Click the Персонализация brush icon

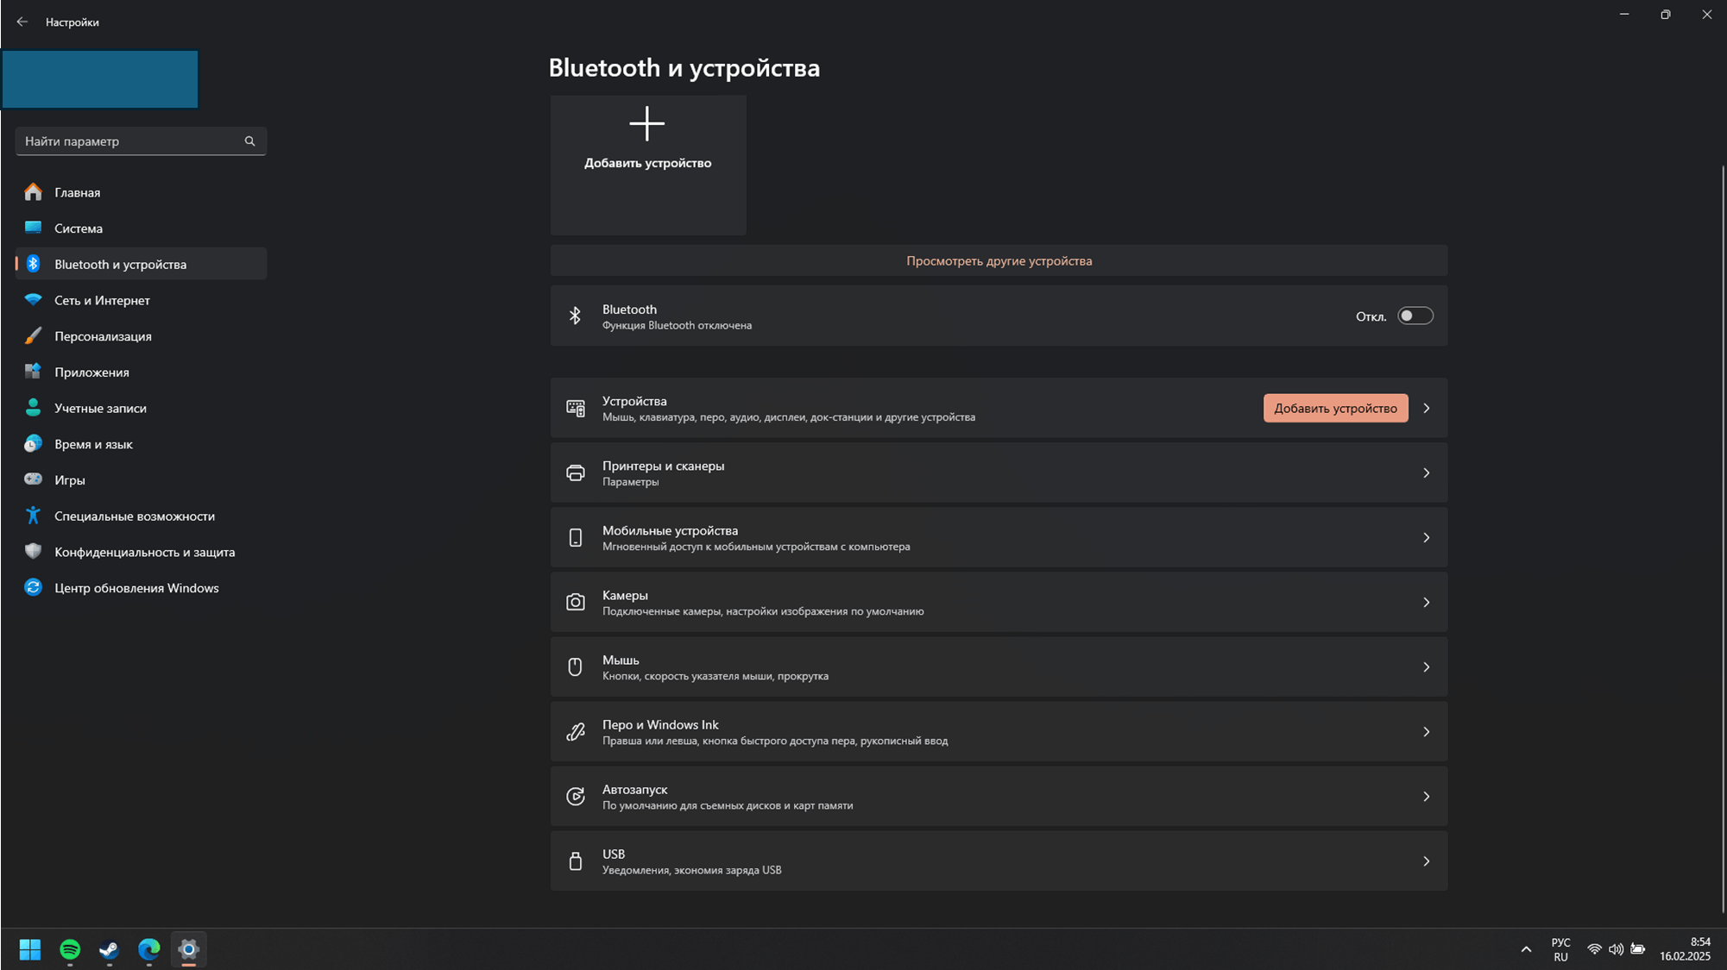[33, 335]
